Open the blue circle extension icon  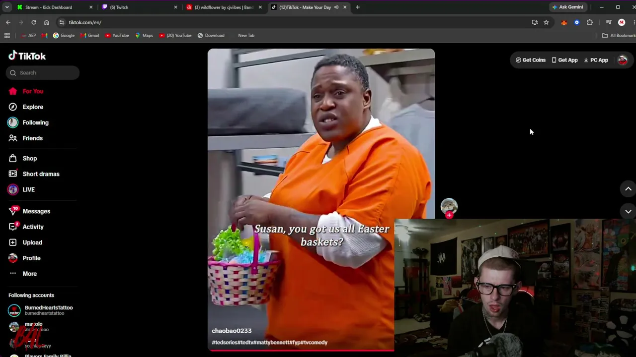tap(577, 22)
